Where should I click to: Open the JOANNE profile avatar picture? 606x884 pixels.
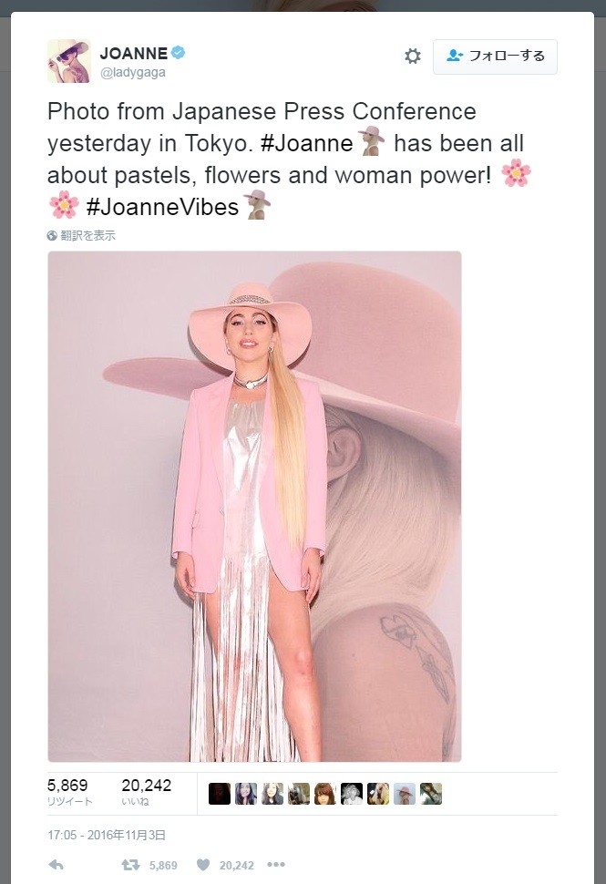[68, 61]
